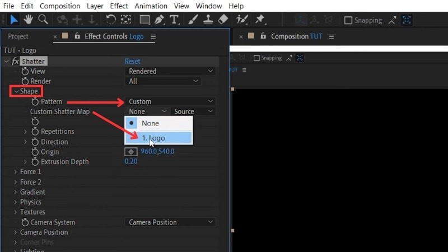Click the Extrusion Depth value 0.20
448x252 pixels.
pyautogui.click(x=130, y=162)
